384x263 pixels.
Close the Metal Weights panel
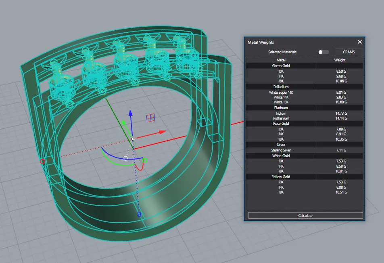pyautogui.click(x=360, y=42)
